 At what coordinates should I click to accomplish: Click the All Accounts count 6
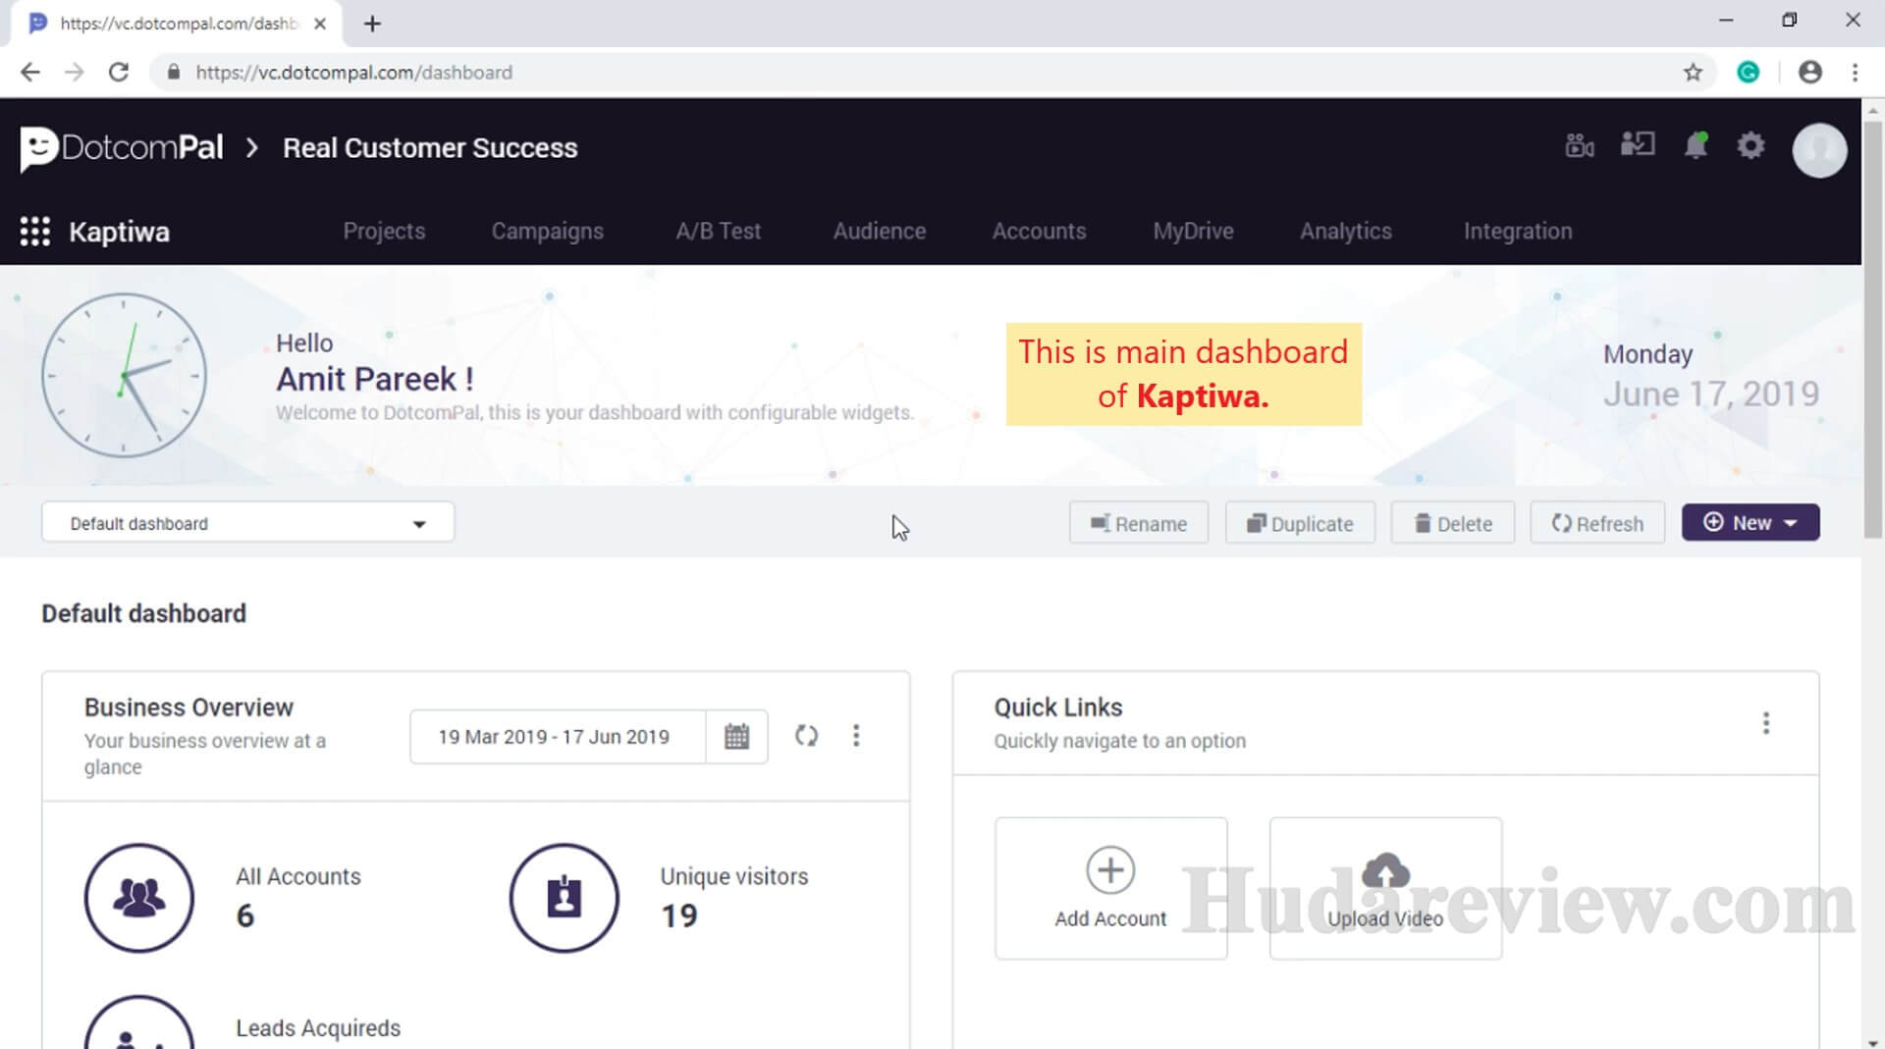click(245, 917)
